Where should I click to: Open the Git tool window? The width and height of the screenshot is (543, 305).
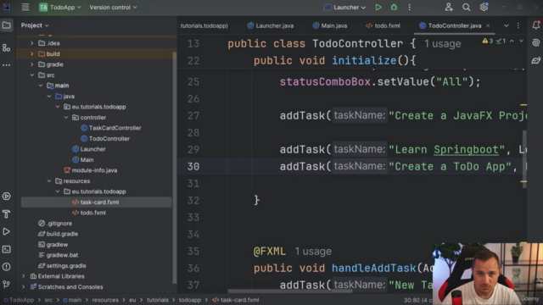(x=6, y=285)
